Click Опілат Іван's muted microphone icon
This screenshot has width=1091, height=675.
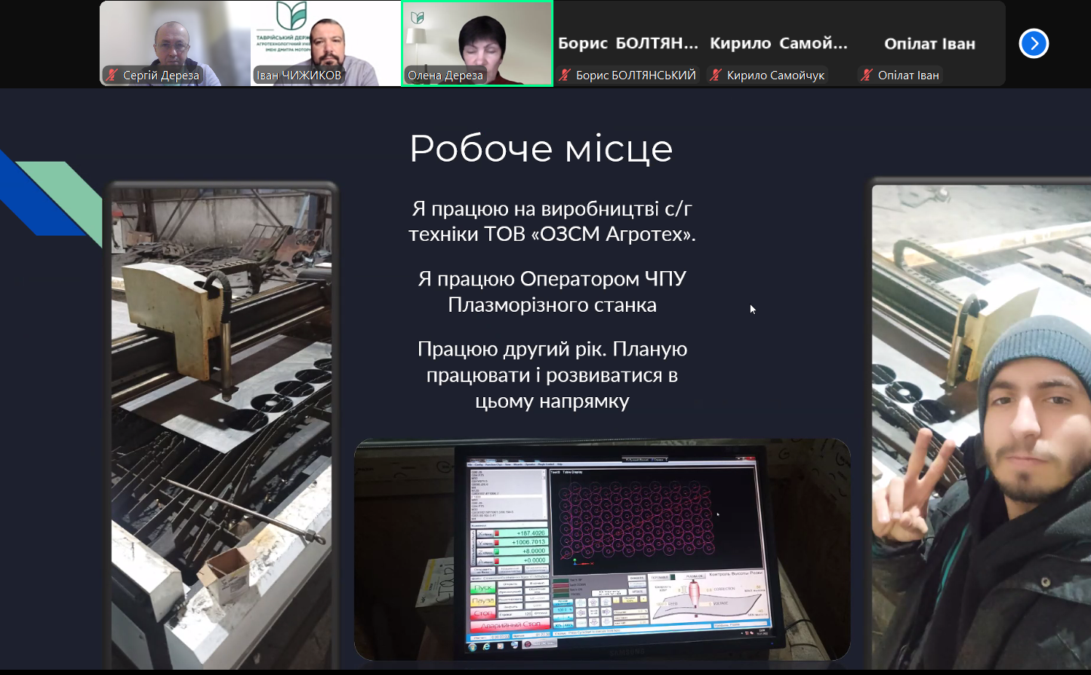867,76
